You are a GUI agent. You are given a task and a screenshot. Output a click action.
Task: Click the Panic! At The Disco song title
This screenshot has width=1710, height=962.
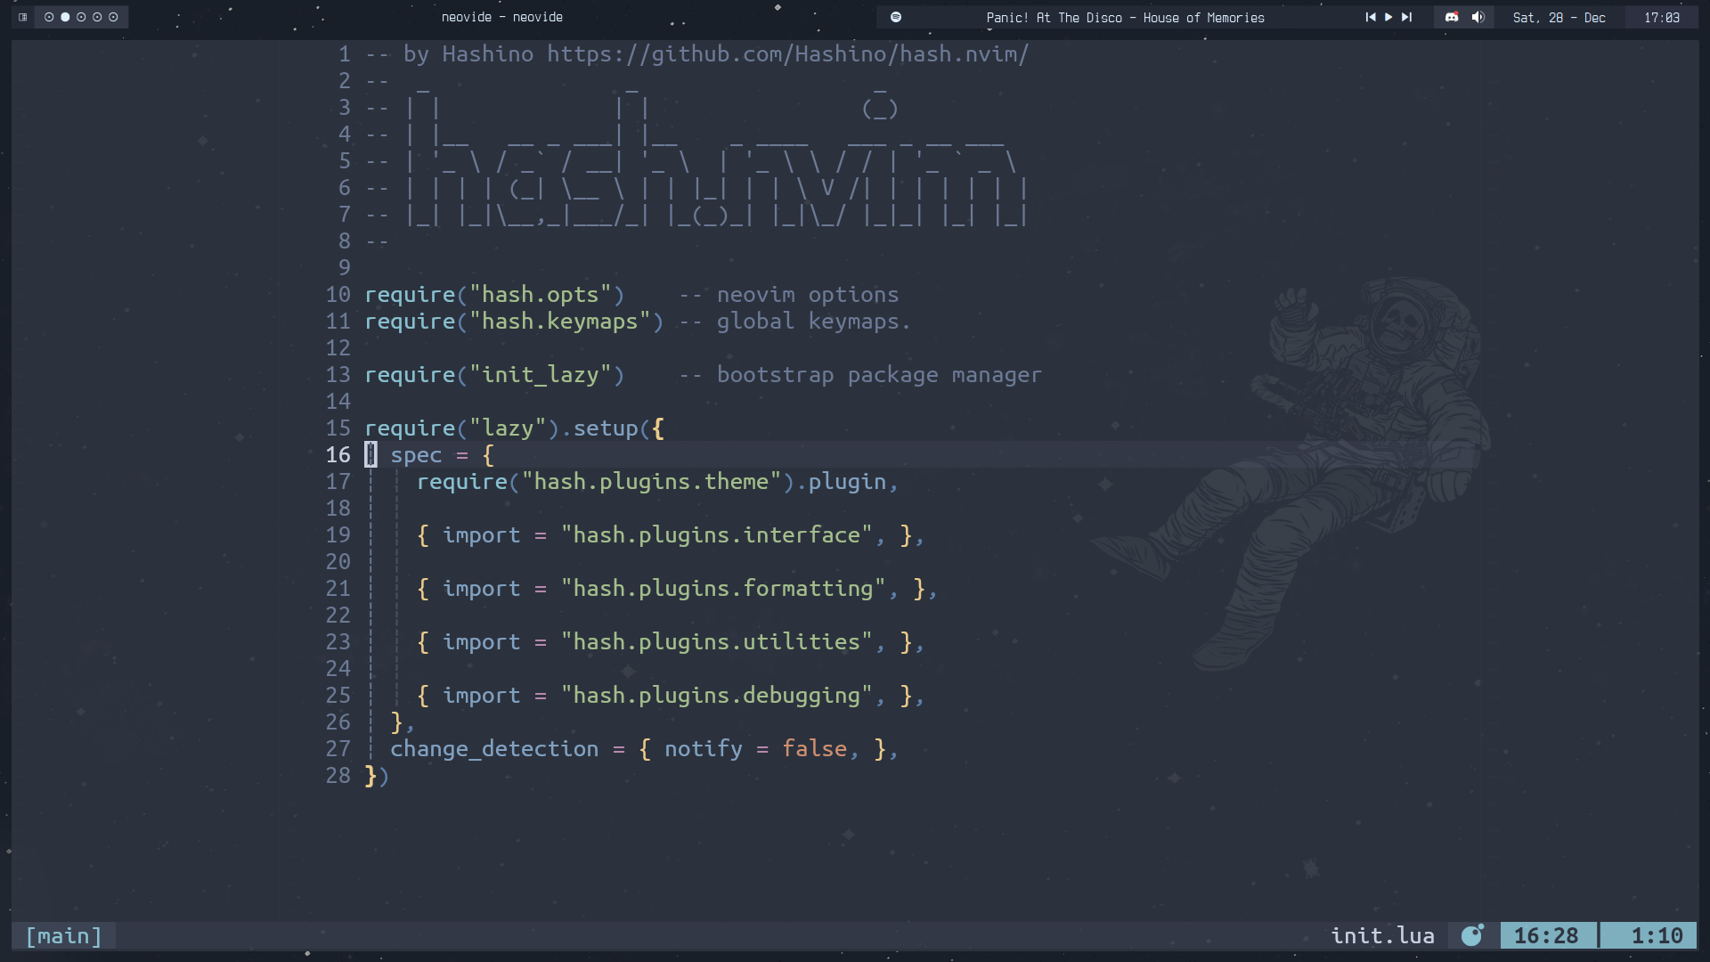(x=1125, y=18)
